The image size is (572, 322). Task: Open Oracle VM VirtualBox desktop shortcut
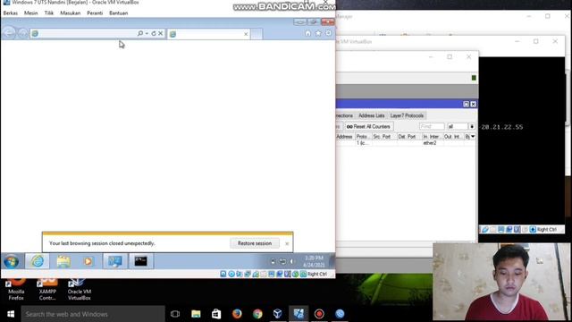tap(80, 289)
